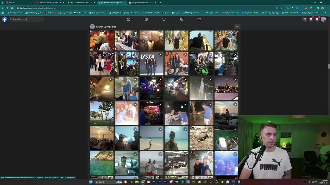
Task: Click the system volume icon
Action: [316, 182]
